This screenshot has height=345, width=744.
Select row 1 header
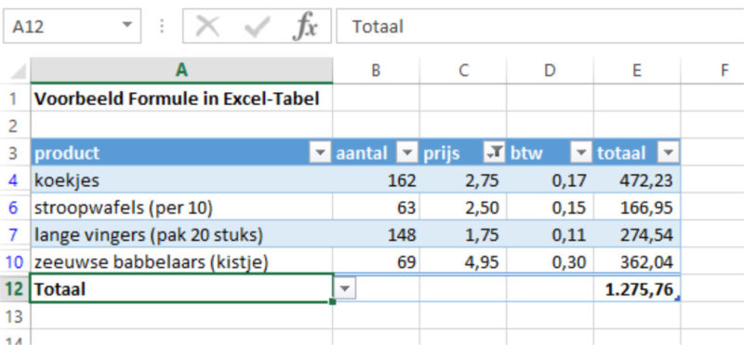(x=15, y=99)
